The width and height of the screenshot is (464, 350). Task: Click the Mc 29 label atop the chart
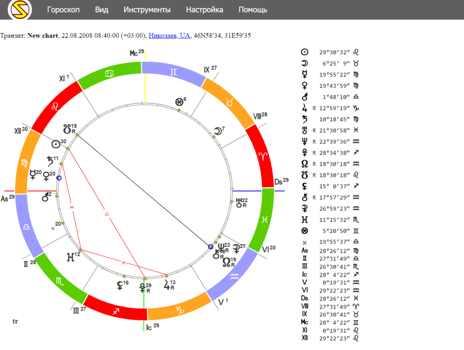coord(137,53)
